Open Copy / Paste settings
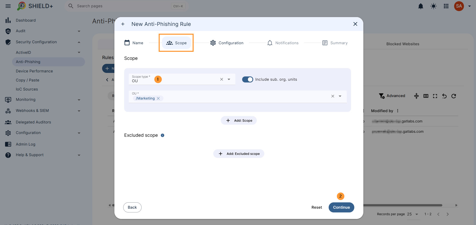The height and width of the screenshot is (225, 476). 27,80
